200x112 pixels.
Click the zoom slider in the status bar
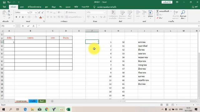185,105
